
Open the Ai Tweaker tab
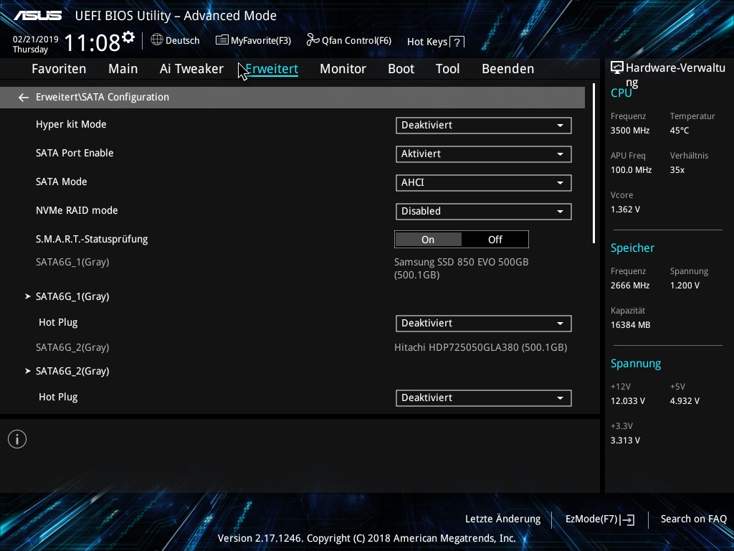191,69
